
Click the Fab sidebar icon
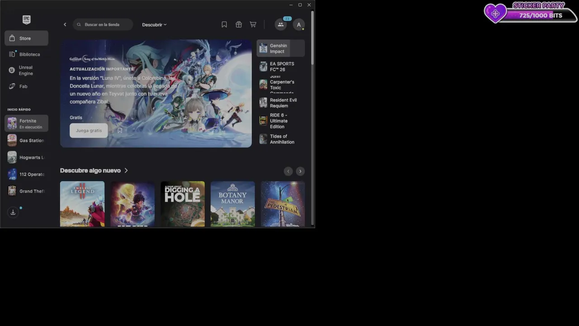pos(12,86)
